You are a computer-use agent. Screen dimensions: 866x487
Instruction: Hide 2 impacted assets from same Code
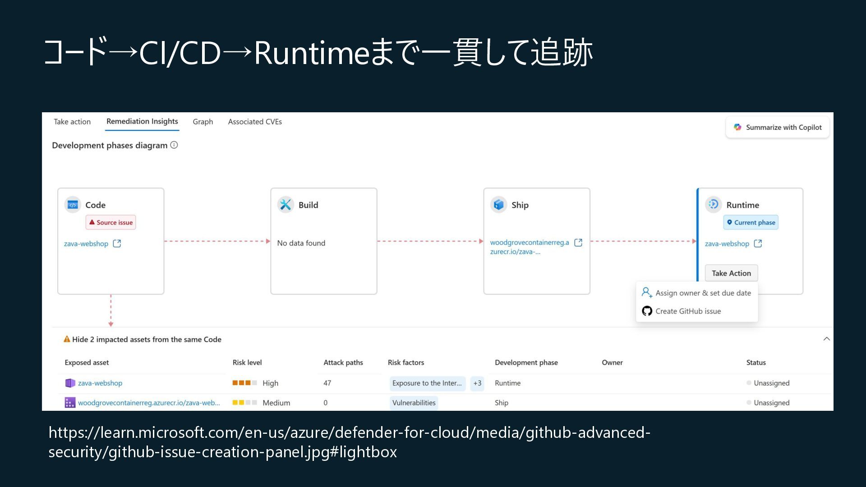point(146,340)
